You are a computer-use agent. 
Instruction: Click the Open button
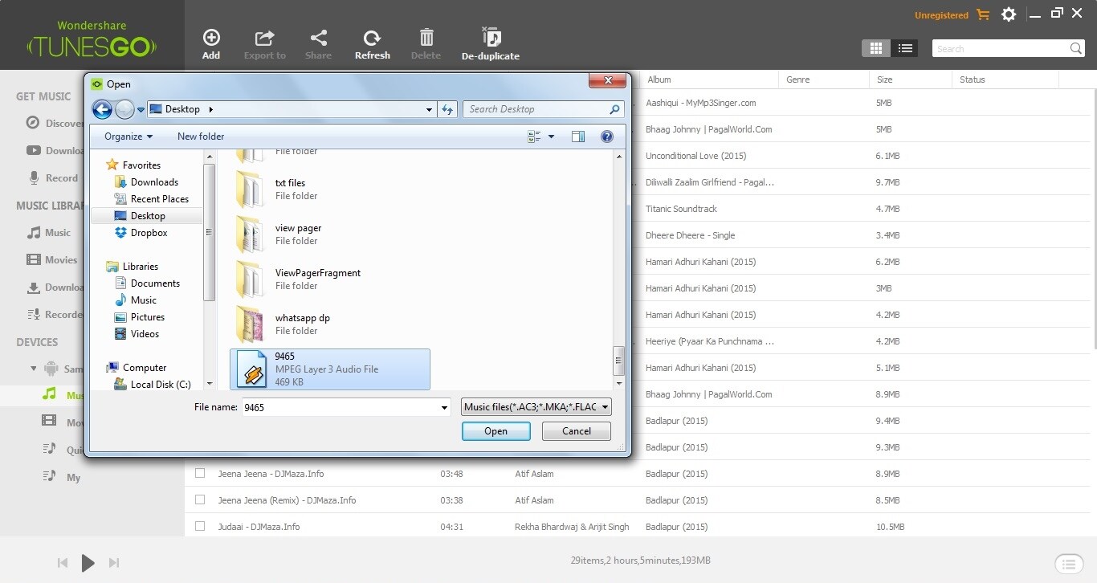495,431
